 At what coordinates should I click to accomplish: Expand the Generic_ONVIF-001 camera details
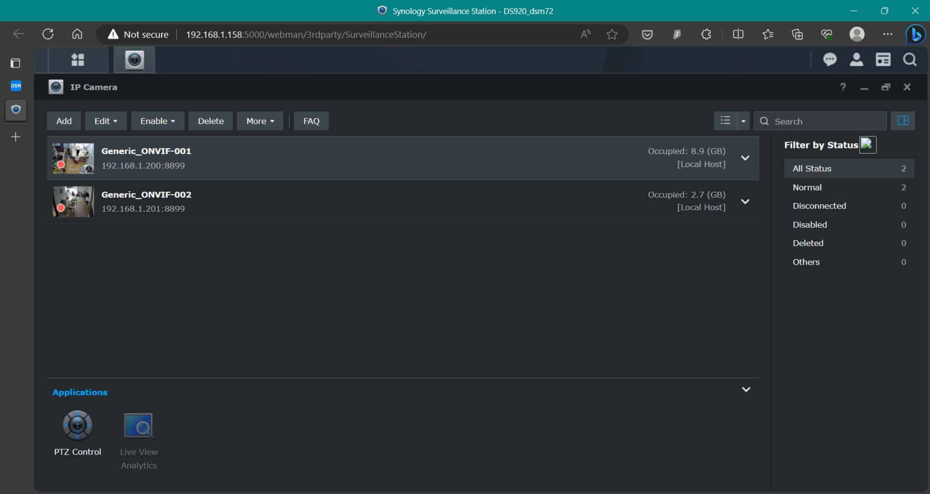745,158
